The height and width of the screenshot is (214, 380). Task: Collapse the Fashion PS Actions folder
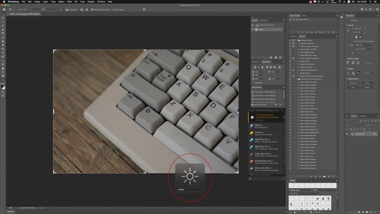[x=296, y=79]
